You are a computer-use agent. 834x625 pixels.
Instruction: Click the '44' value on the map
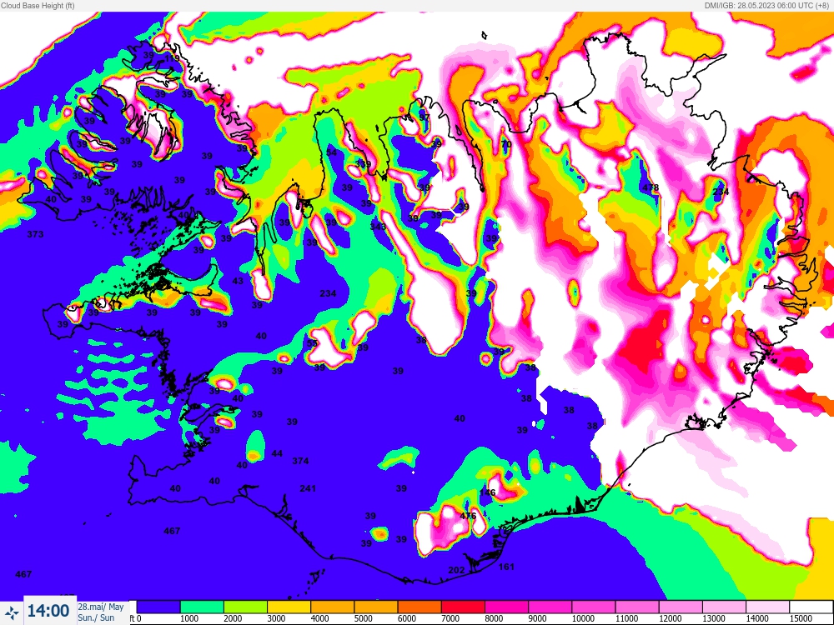click(x=277, y=453)
